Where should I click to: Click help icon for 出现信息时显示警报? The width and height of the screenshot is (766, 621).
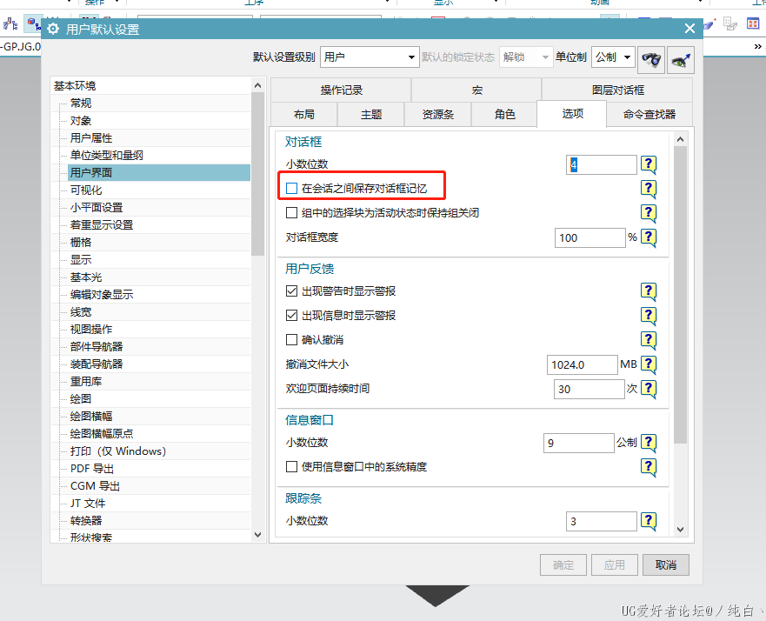pos(649,316)
